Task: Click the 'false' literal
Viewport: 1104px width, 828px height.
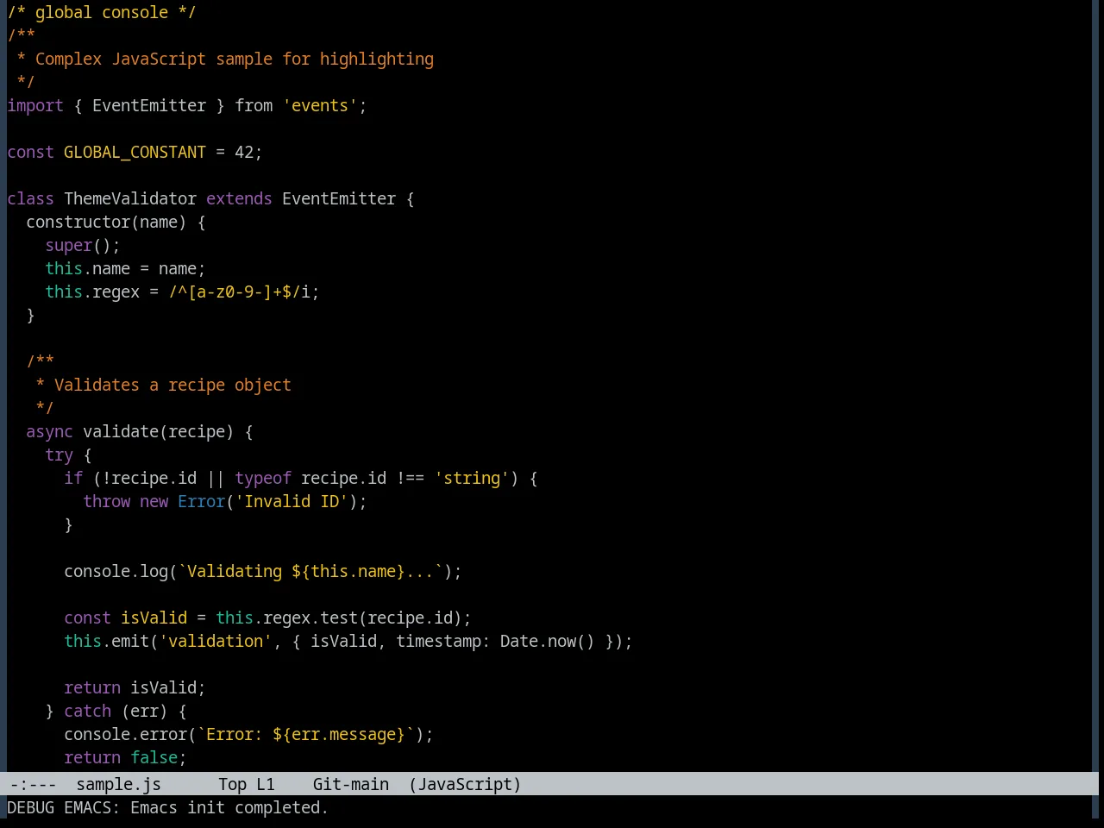Action: click(x=154, y=757)
